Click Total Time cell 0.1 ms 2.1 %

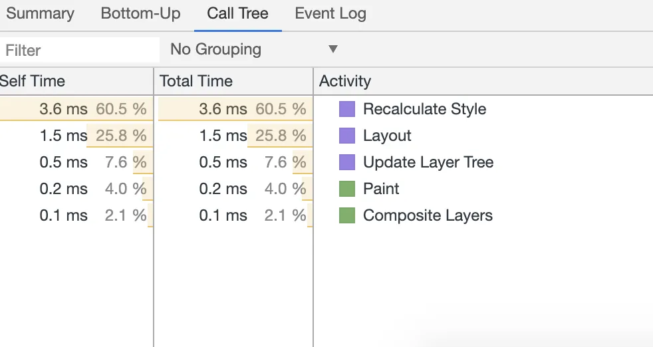(x=233, y=216)
